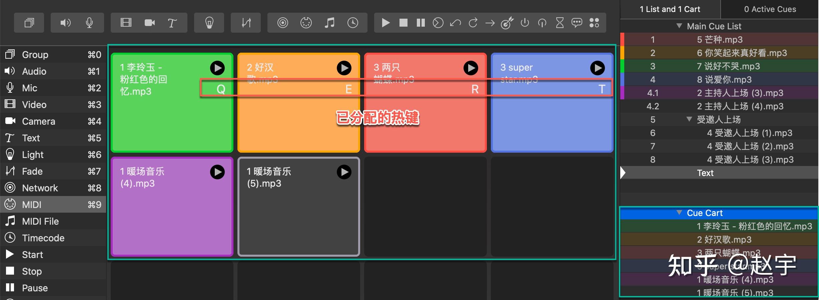Screen dimensions: 819x300
Task: Click the Wait cue hourglass icon in the toolbar
Action: 560,23
